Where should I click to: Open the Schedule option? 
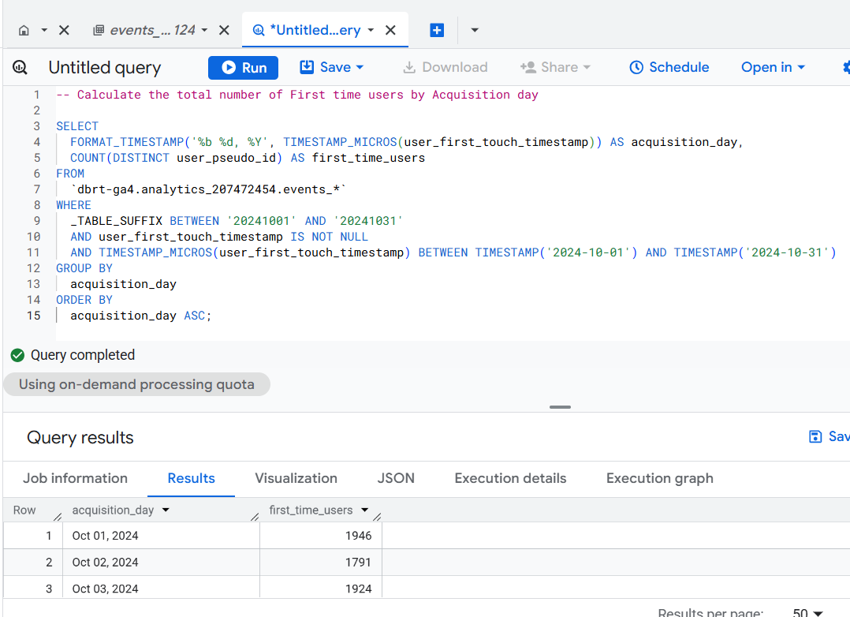(669, 67)
